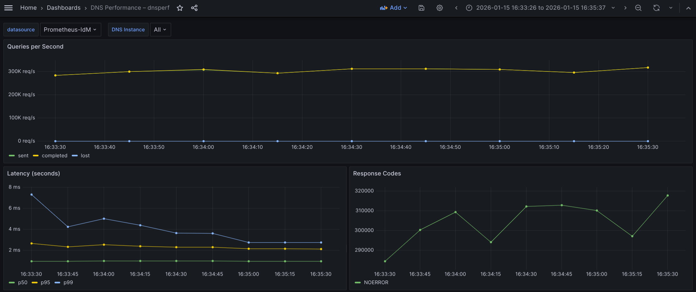Toggle the p99 latency series
The height and width of the screenshot is (292, 696).
pos(68,283)
